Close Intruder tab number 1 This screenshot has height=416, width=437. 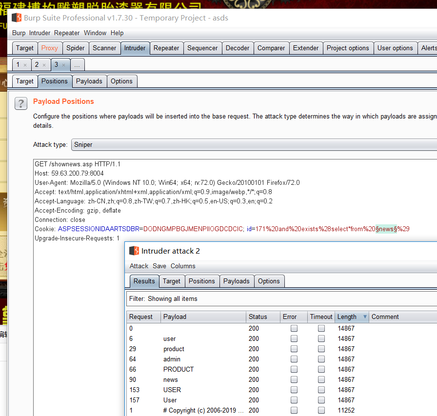25,65
